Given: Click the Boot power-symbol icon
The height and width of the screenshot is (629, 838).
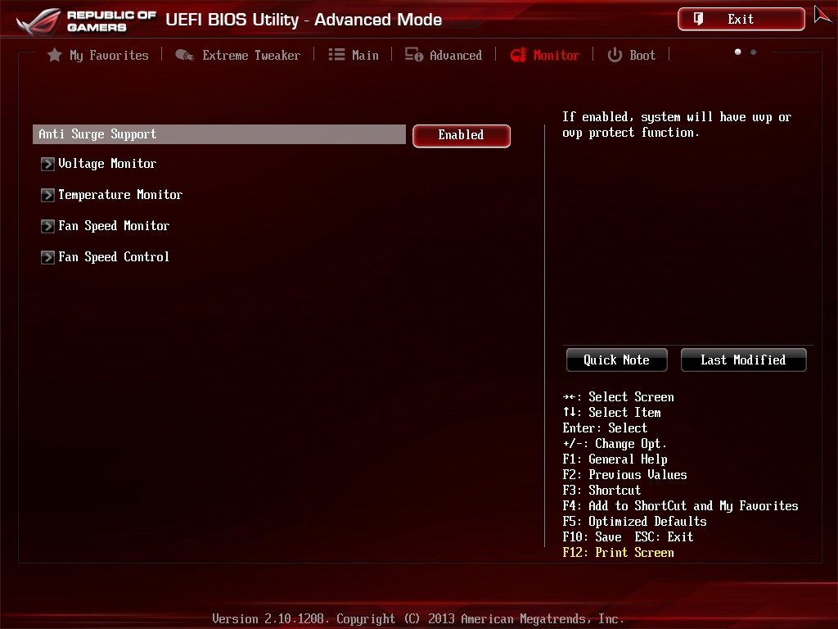Looking at the screenshot, I should click(x=614, y=55).
